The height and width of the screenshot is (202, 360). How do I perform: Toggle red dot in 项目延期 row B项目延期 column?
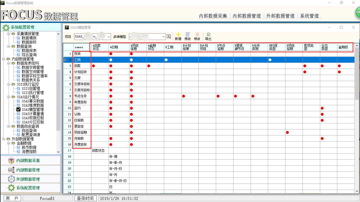(287, 132)
